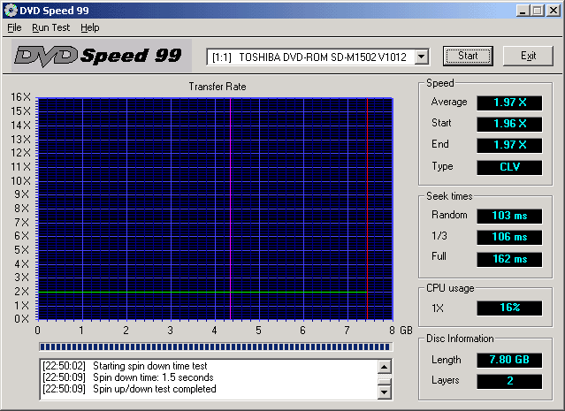Open the File menu
The height and width of the screenshot is (411, 565).
pyautogui.click(x=14, y=27)
